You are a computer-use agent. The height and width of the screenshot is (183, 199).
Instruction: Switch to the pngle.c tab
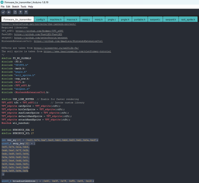click(112, 19)
